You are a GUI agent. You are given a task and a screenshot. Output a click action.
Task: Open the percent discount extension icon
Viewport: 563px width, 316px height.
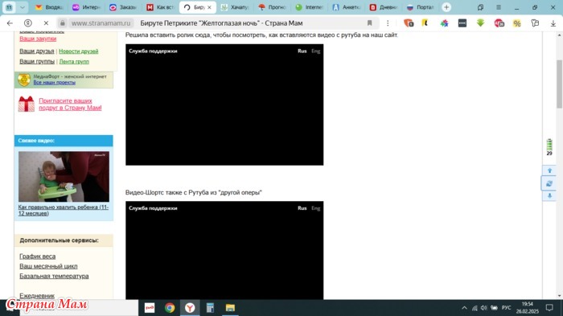(516, 23)
